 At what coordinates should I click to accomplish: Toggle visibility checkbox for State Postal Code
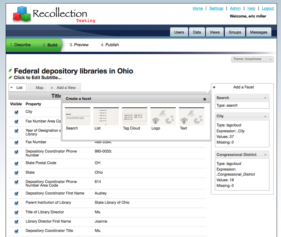point(16,164)
